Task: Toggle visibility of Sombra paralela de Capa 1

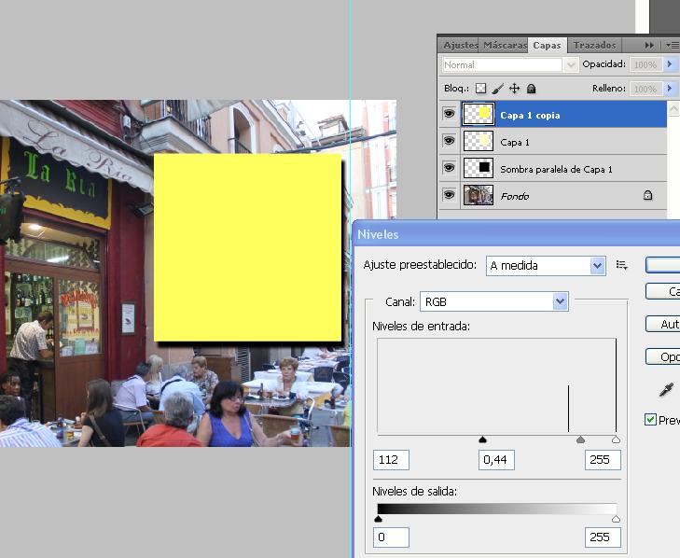Action: [449, 169]
